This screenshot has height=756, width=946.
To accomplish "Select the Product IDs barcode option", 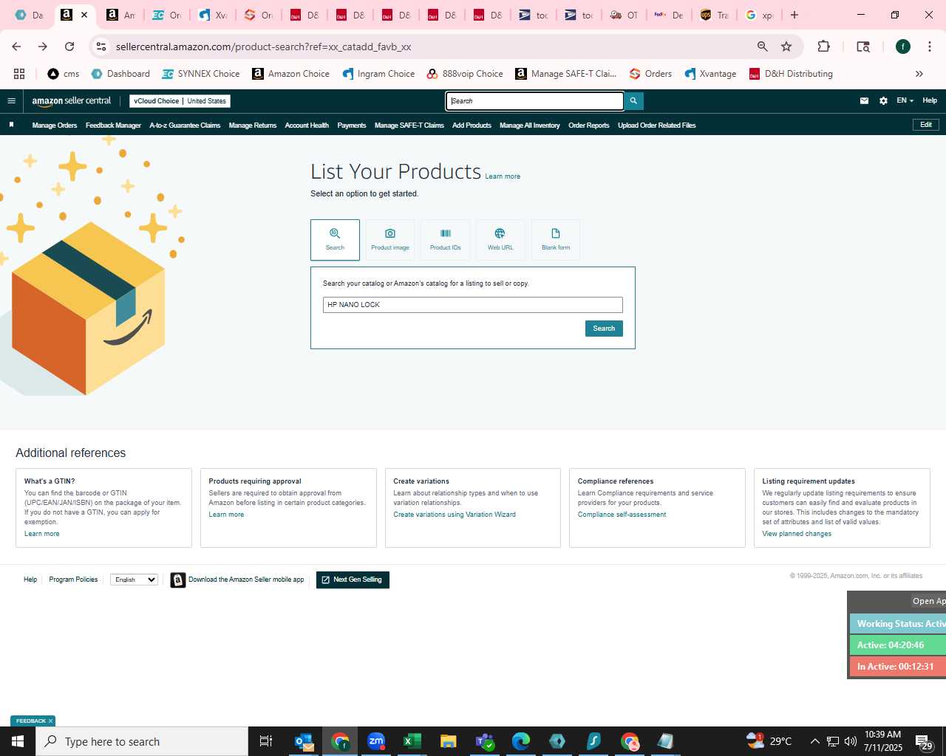I will pyautogui.click(x=446, y=239).
